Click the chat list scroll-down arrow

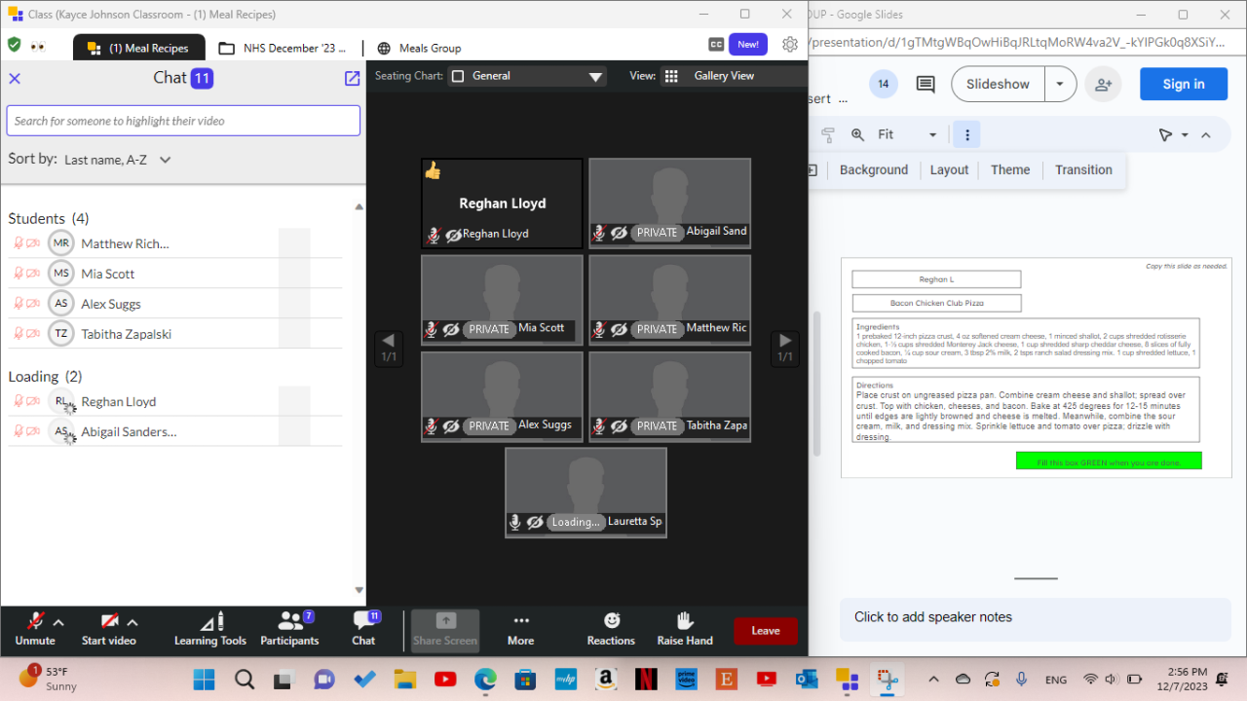pyautogui.click(x=359, y=590)
